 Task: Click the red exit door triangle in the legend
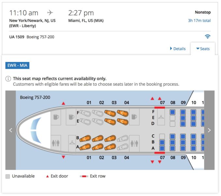[x=47, y=176]
